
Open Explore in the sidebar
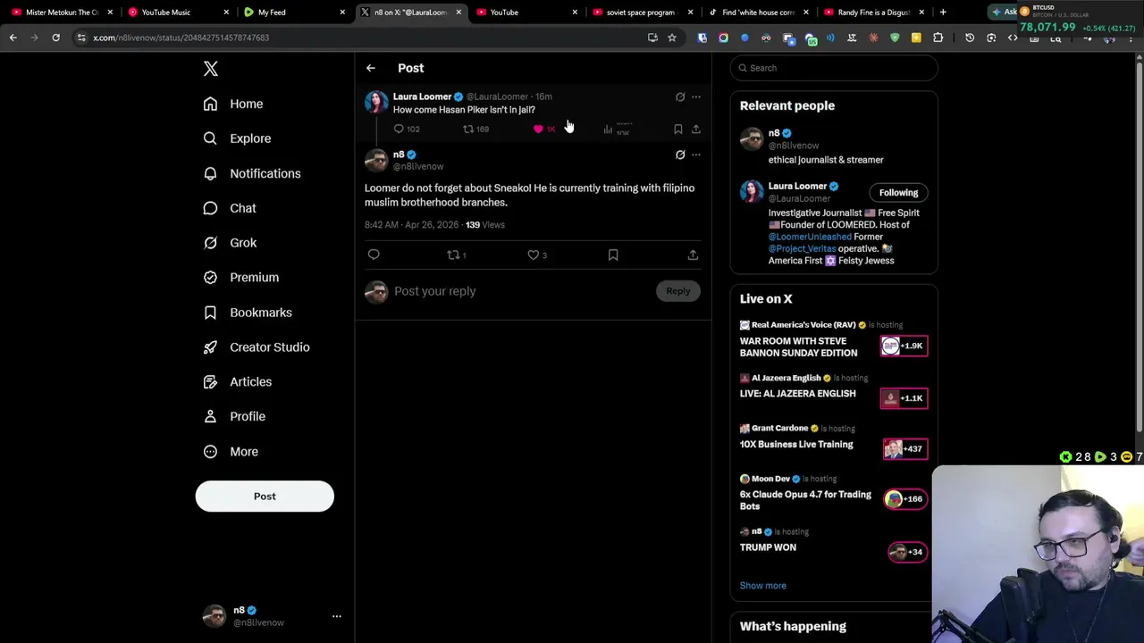pyautogui.click(x=237, y=138)
